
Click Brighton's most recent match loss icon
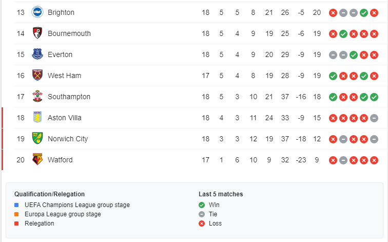(375, 12)
